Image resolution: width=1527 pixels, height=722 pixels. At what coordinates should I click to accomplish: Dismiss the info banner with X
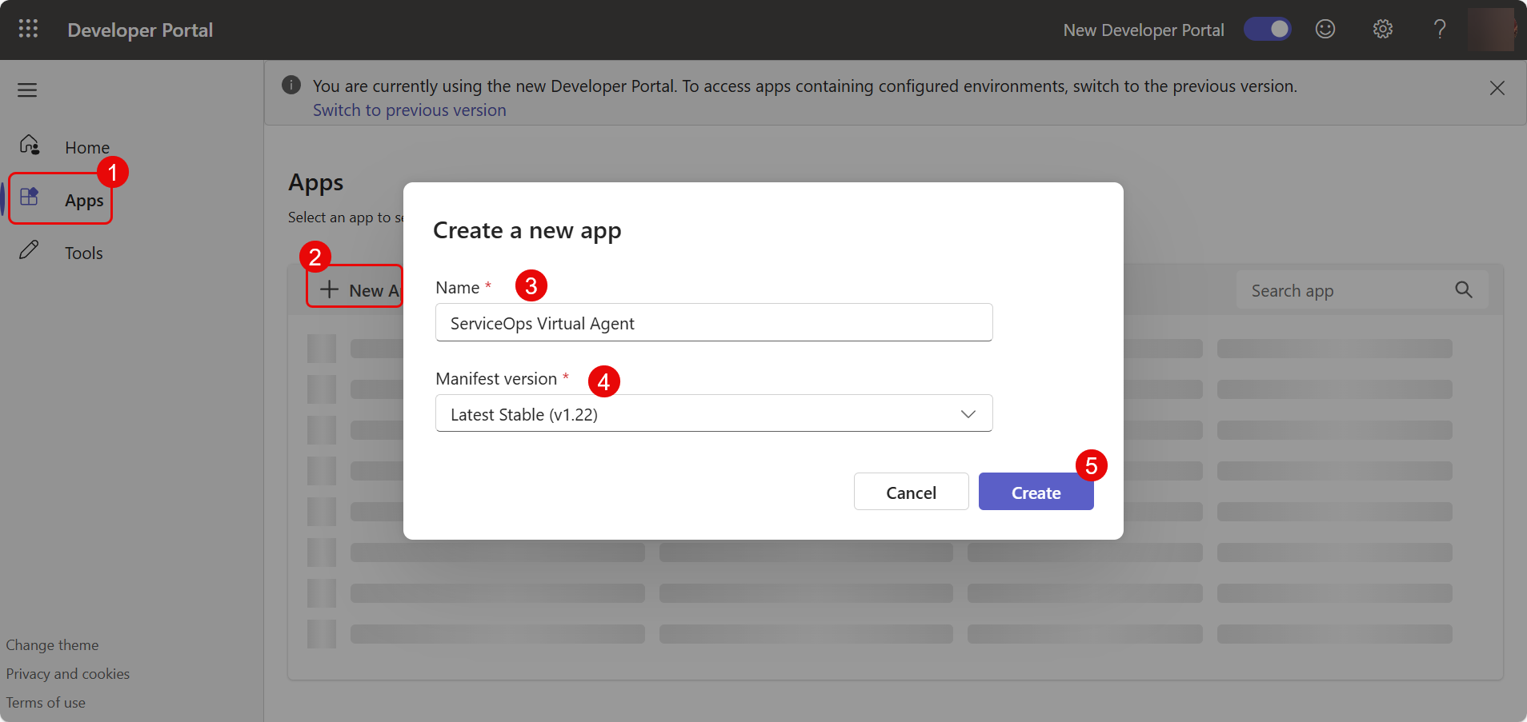(1497, 88)
